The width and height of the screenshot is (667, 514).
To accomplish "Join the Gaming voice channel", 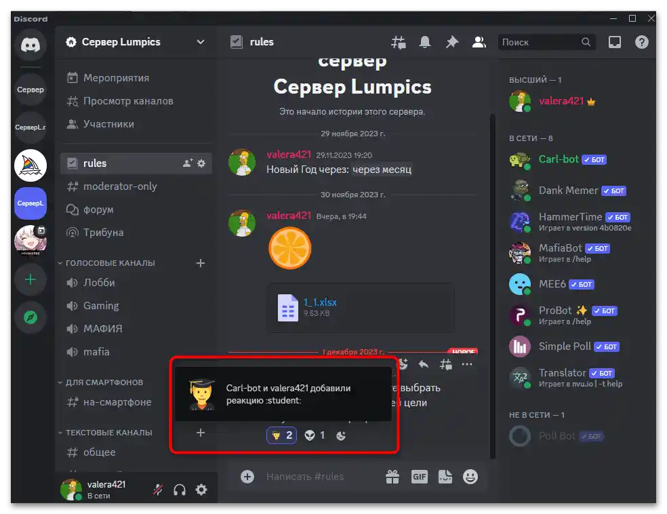I will pos(136,306).
